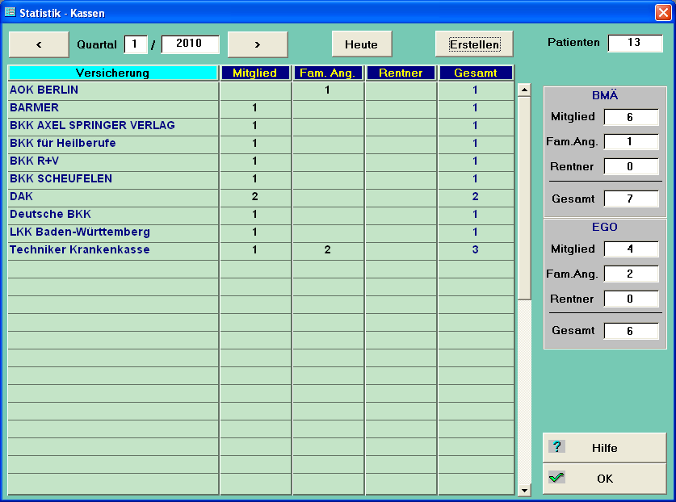Viewport: 676px width, 502px height.
Task: Click the BMÄ Gesamt field showing 7
Action: click(631, 199)
